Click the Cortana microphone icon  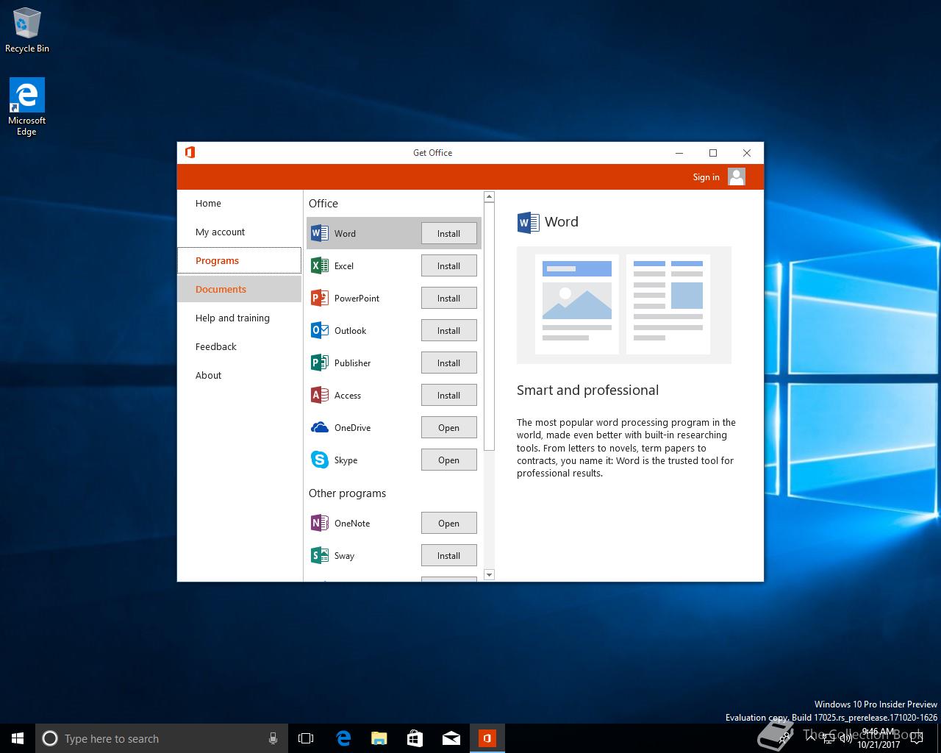[x=273, y=738]
